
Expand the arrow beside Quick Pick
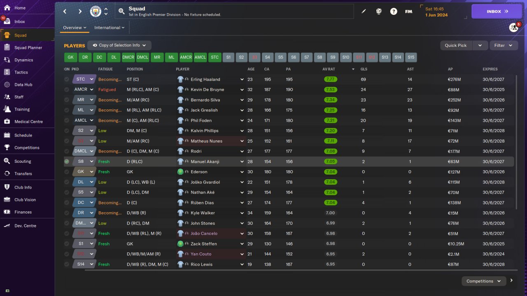click(480, 45)
